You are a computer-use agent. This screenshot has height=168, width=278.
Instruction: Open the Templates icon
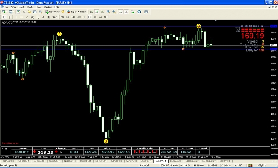click(146, 12)
